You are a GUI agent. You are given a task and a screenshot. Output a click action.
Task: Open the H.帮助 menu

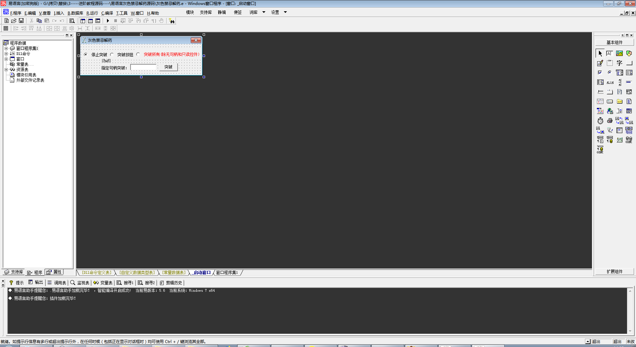click(153, 13)
